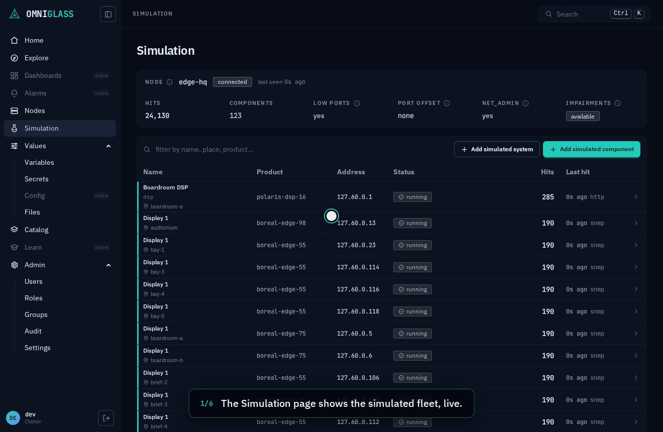
Task: Select the Simulation sidebar item
Action: tap(60, 128)
